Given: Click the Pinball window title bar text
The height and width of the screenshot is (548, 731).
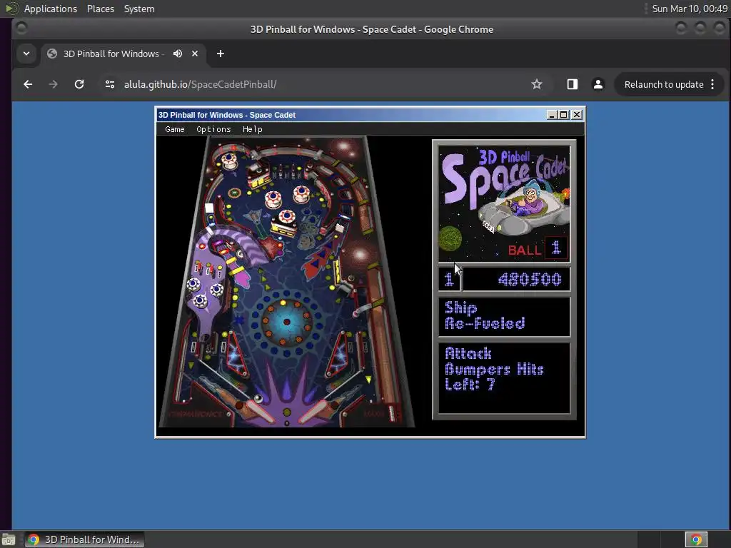Looking at the screenshot, I should click(227, 115).
